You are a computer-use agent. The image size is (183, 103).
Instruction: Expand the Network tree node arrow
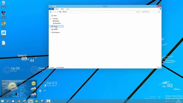pyautogui.click(x=50, y=29)
